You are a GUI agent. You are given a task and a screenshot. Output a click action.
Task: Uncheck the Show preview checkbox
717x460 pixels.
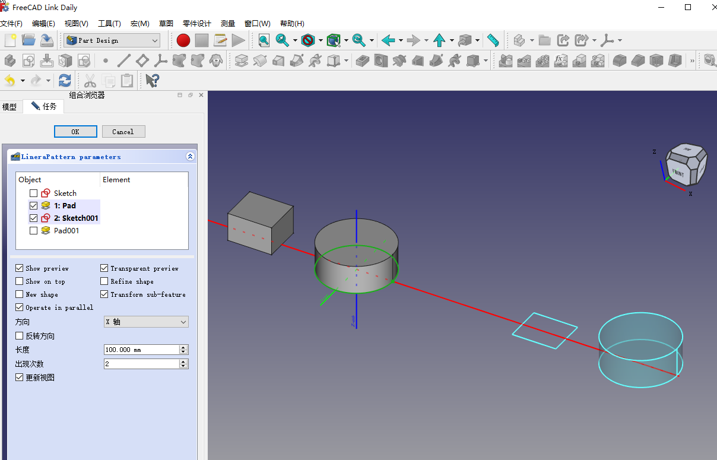click(20, 268)
